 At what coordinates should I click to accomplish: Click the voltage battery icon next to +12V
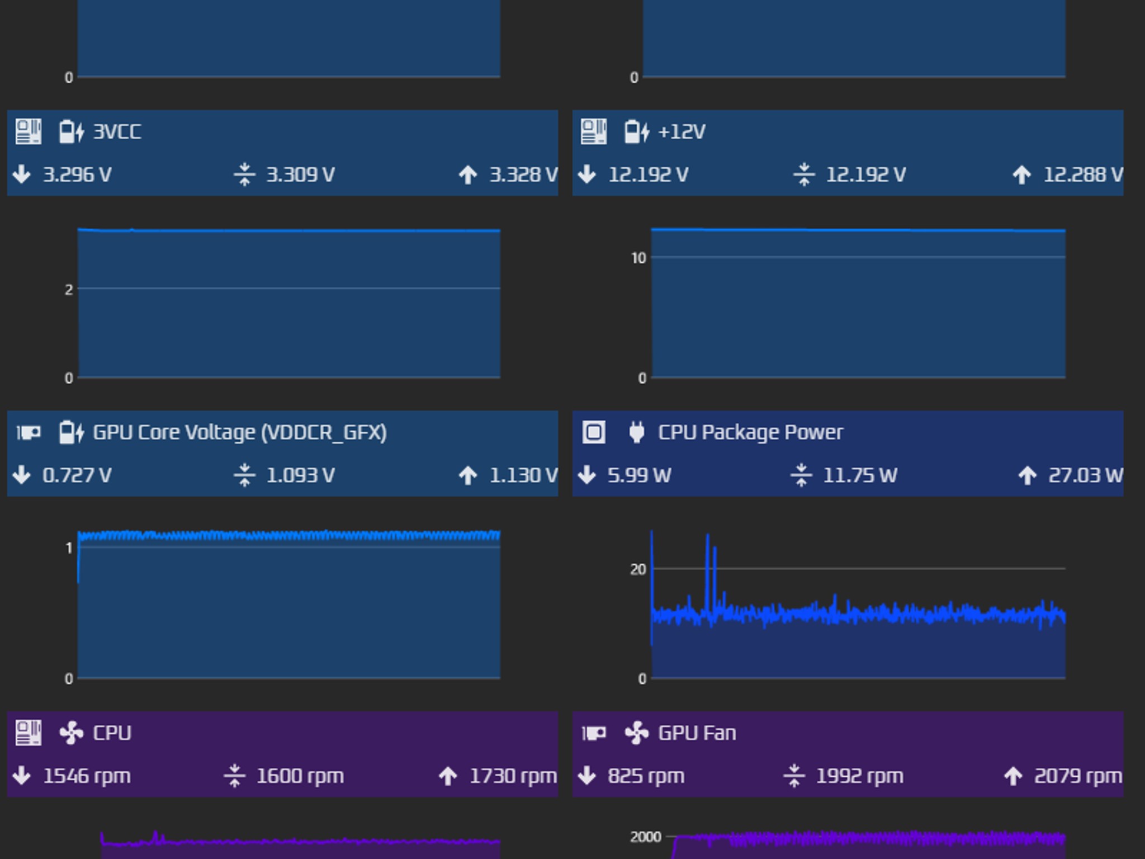click(637, 132)
